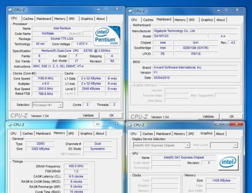Switch to CPU tab in Mainboard window

(134, 20)
